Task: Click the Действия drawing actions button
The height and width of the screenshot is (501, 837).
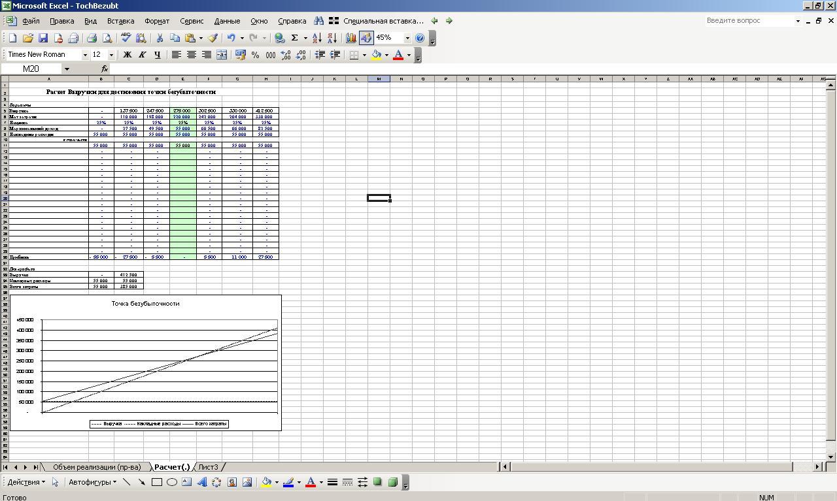Action: click(26, 482)
